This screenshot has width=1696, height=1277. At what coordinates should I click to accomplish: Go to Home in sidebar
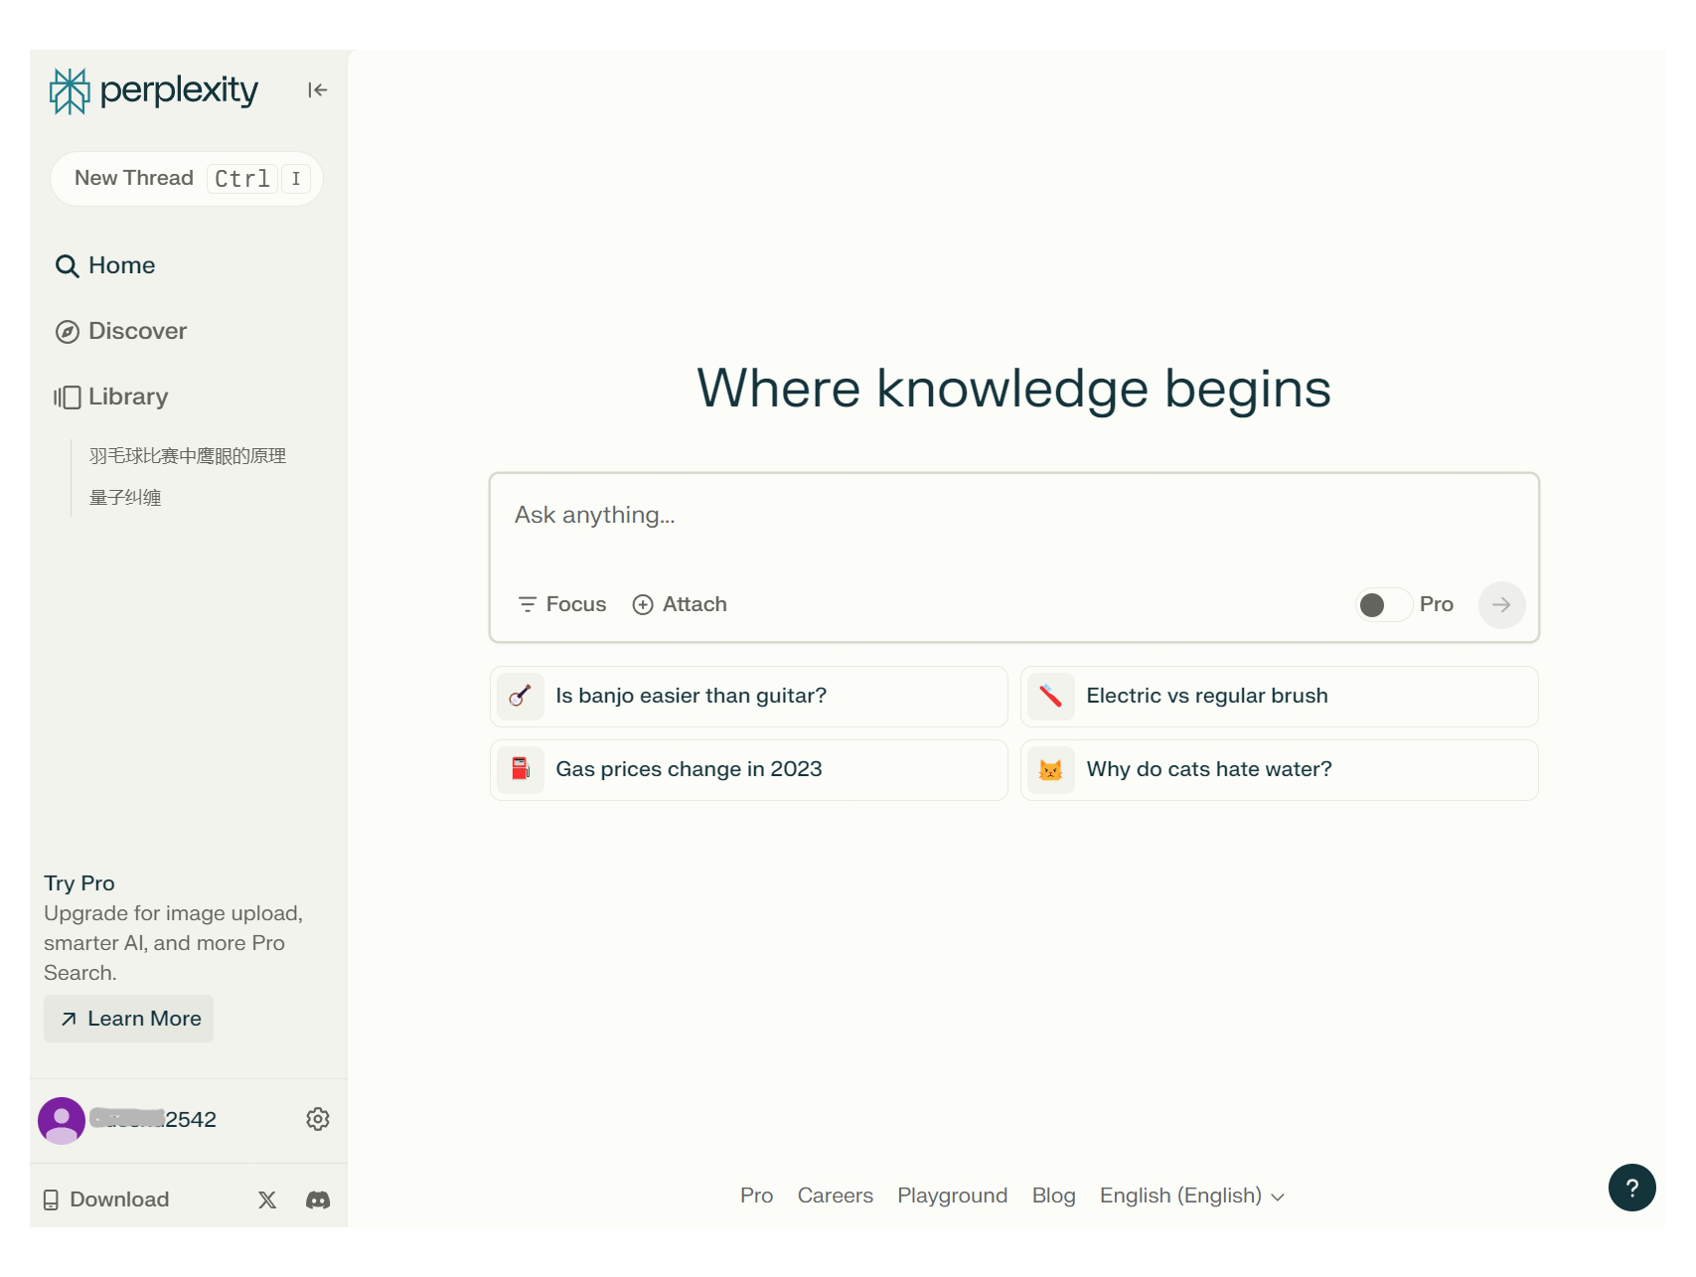point(105,265)
